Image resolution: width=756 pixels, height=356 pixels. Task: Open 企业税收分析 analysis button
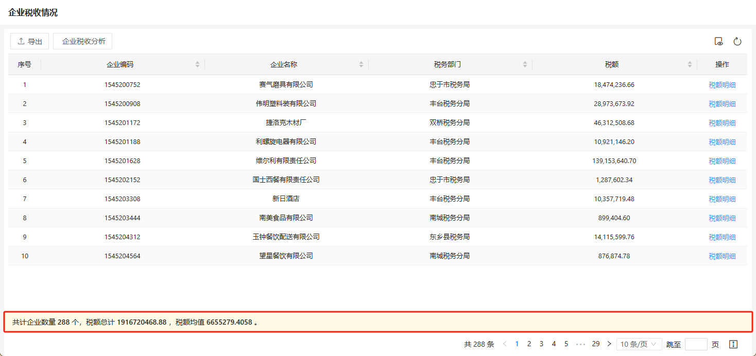point(83,42)
